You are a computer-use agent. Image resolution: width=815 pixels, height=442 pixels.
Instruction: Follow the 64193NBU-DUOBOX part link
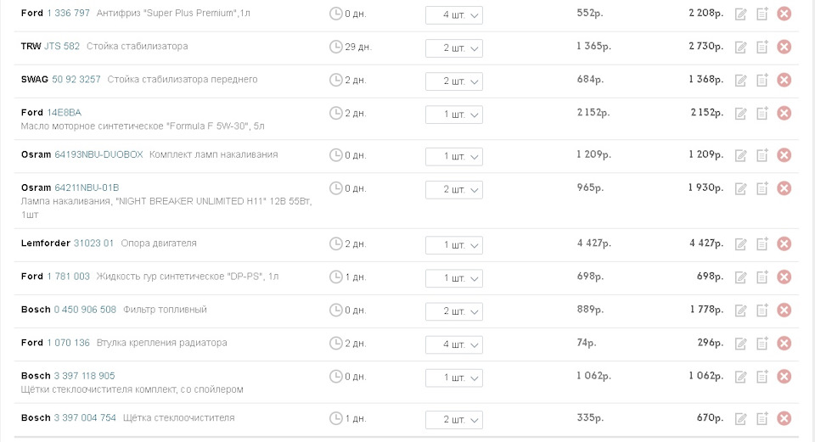[x=98, y=155]
